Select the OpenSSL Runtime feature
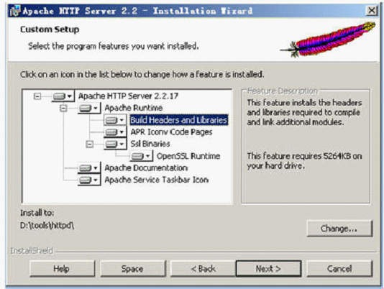This screenshot has height=289, width=384. (188, 156)
